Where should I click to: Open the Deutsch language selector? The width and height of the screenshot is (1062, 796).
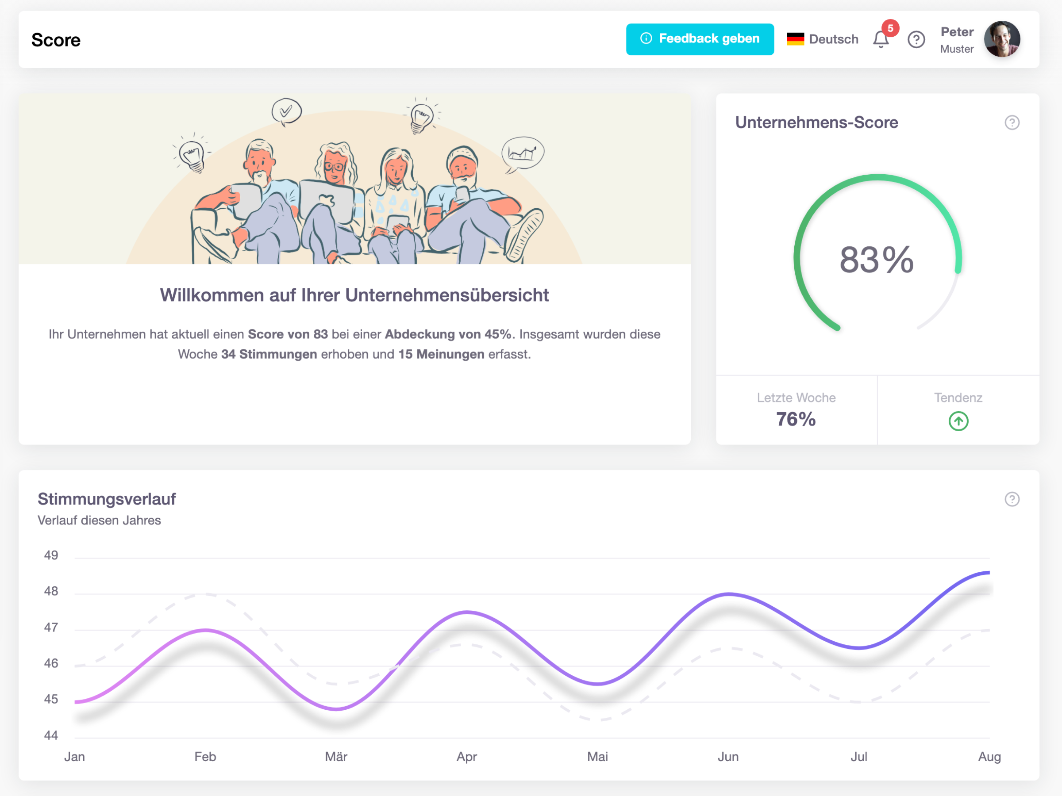pyautogui.click(x=833, y=39)
